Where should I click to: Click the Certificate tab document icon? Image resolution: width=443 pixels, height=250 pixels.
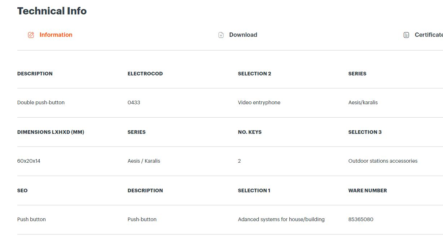click(406, 35)
